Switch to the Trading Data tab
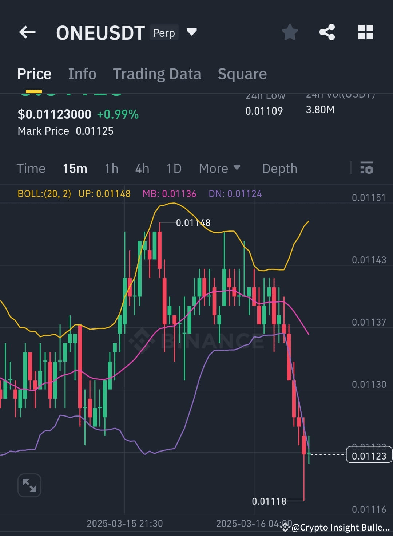The height and width of the screenshot is (536, 393). point(157,74)
